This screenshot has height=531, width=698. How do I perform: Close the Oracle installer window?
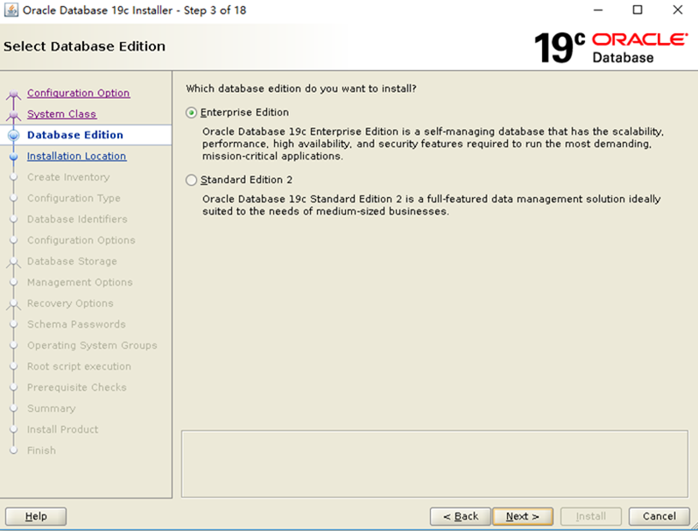coord(678,10)
